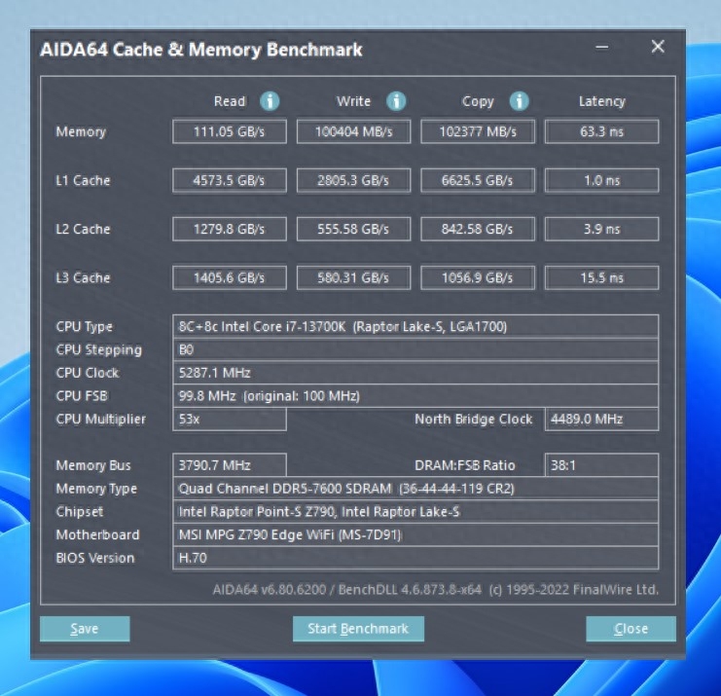
Task: Click the Motherboard field MSI MPG Z790 Edge WiFi
Action: click(415, 534)
